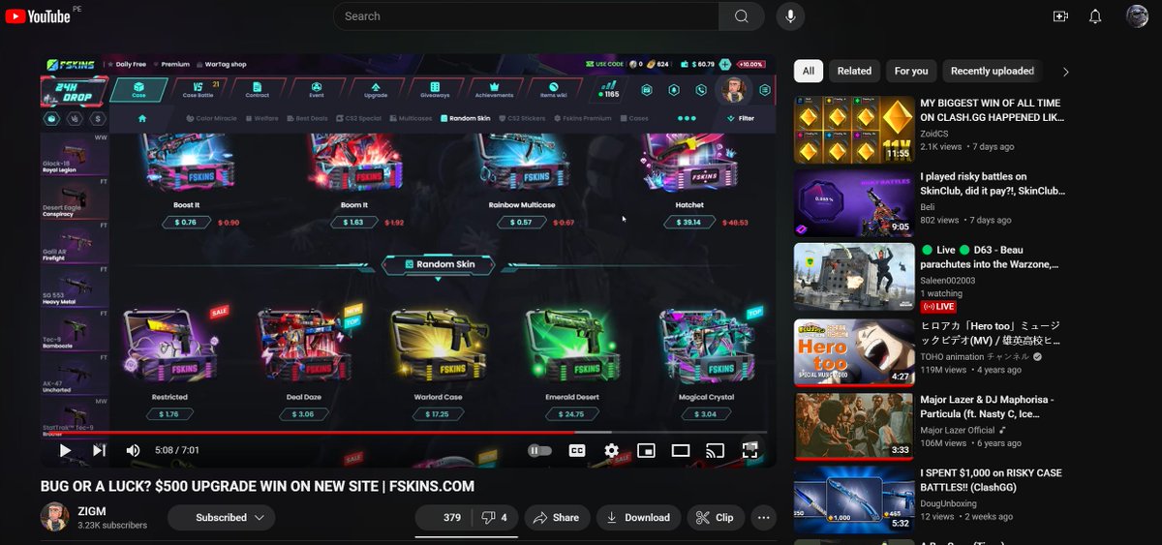Click the Beli channel name
This screenshot has height=545, width=1162.
[x=928, y=206]
